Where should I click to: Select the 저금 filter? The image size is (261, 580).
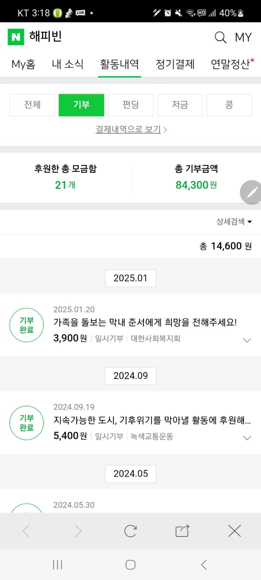(x=180, y=105)
